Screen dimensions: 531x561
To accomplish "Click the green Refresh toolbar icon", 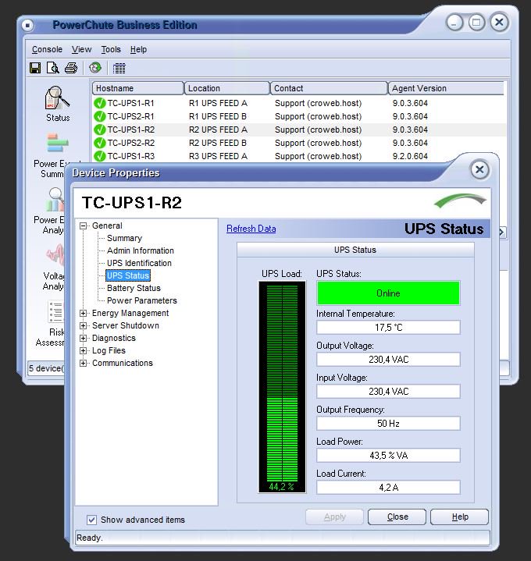I will [95, 68].
